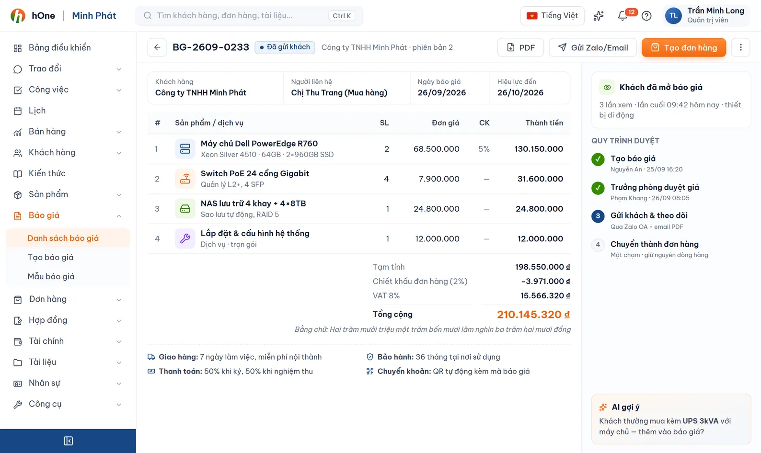Click step 3 circle Gửi khách & theo dõi

pyautogui.click(x=598, y=216)
